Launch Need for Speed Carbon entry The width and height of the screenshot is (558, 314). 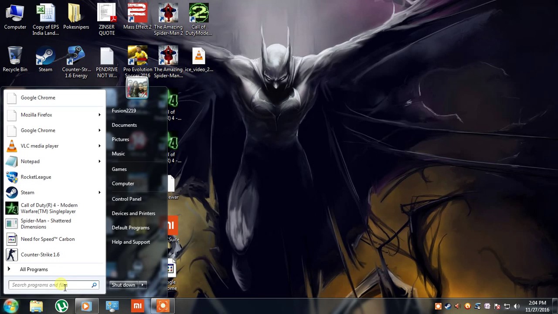pyautogui.click(x=55, y=239)
